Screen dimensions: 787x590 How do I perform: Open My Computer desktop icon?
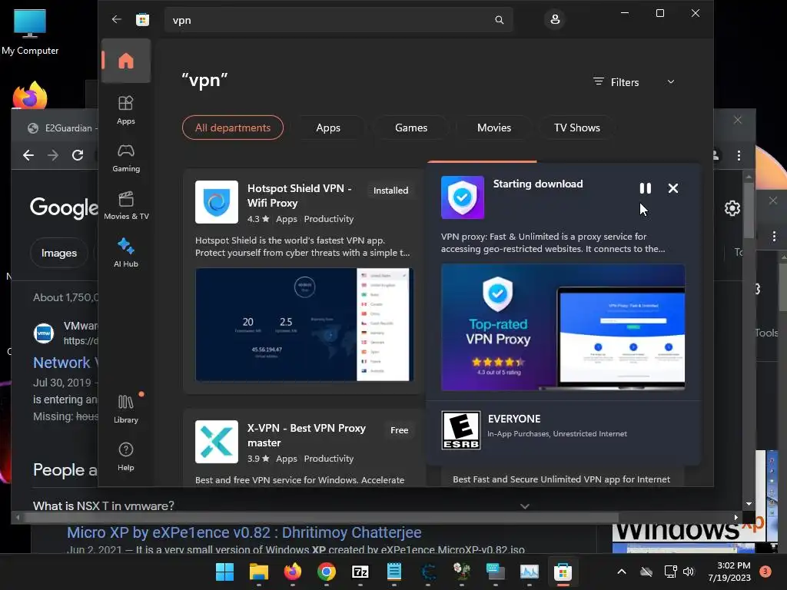(x=30, y=31)
